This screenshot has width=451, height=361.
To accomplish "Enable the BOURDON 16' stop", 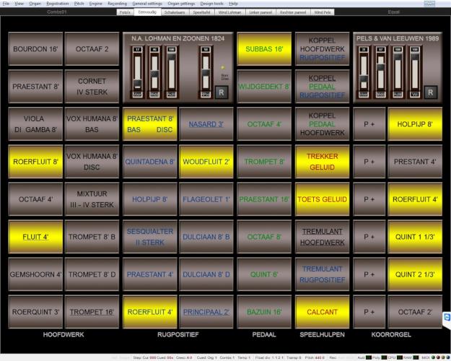I will pos(32,48).
